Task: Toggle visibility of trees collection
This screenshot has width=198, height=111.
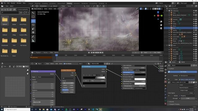Action: pyautogui.click(x=194, y=45)
